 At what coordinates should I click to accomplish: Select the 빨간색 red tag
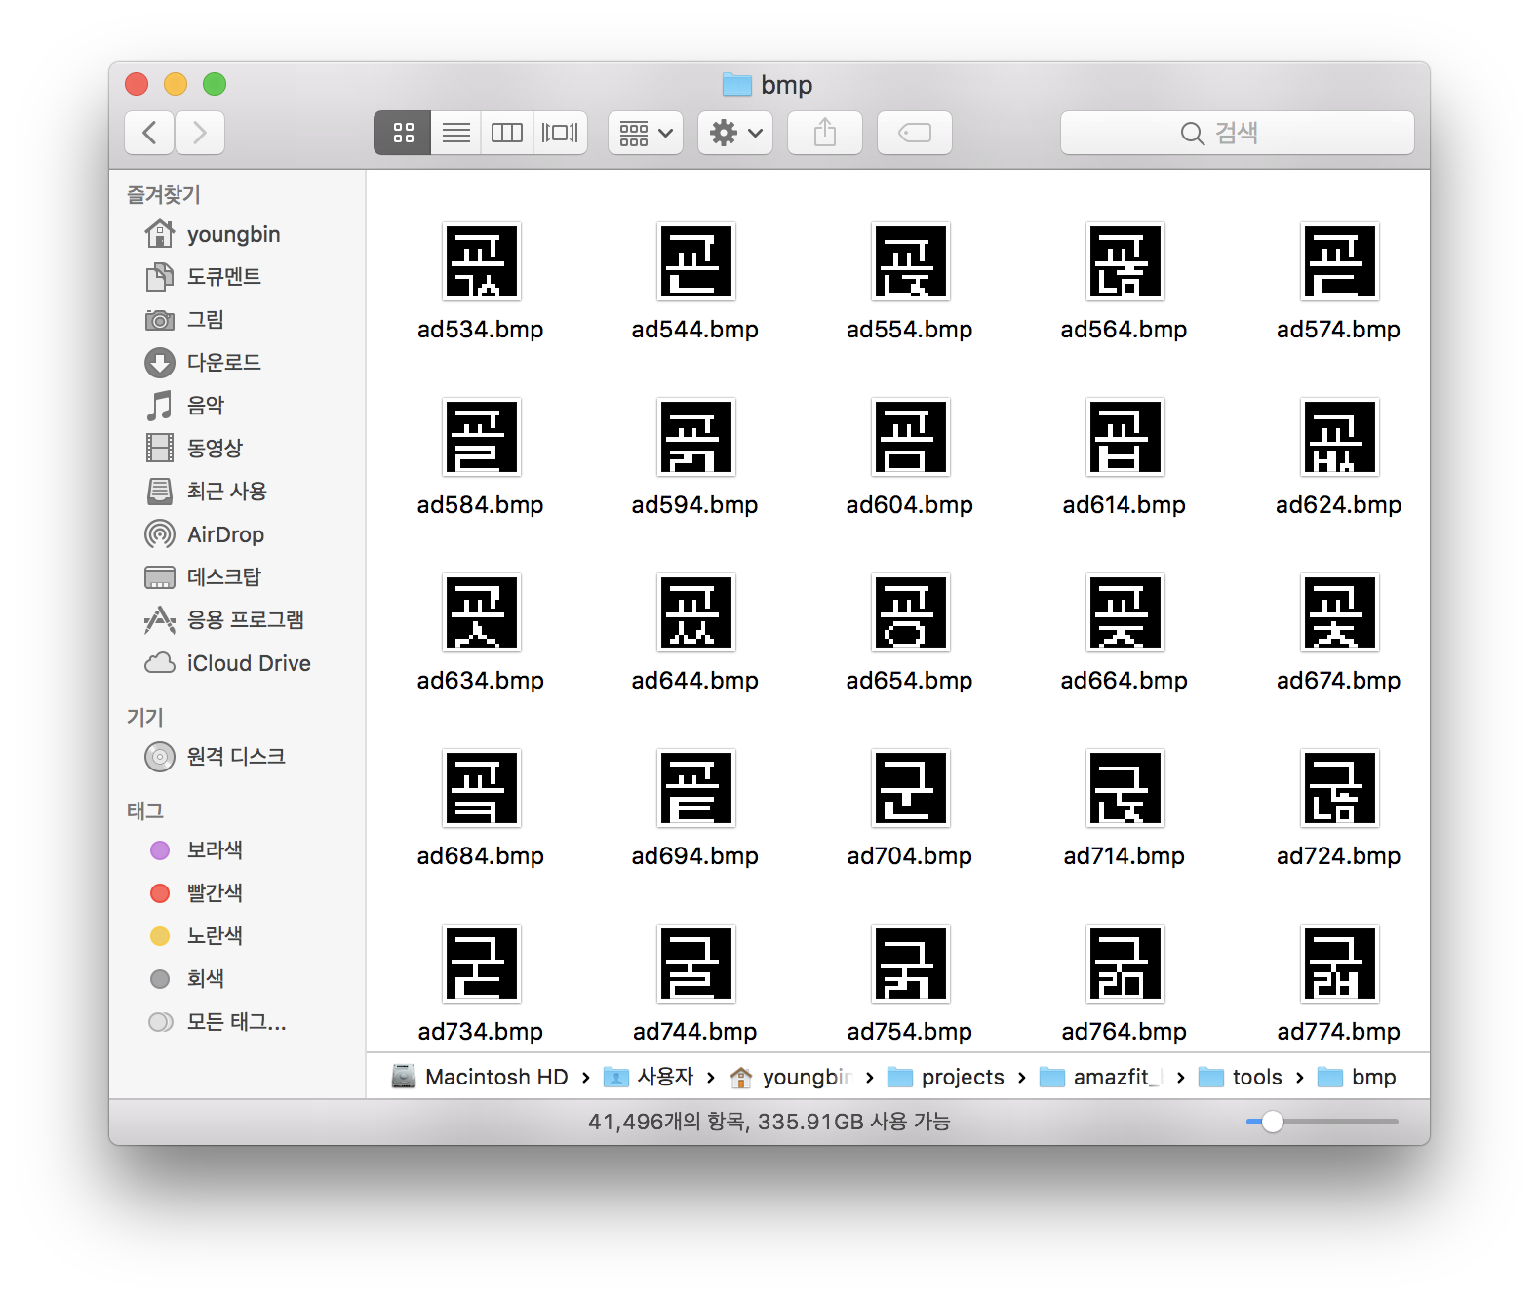214,893
